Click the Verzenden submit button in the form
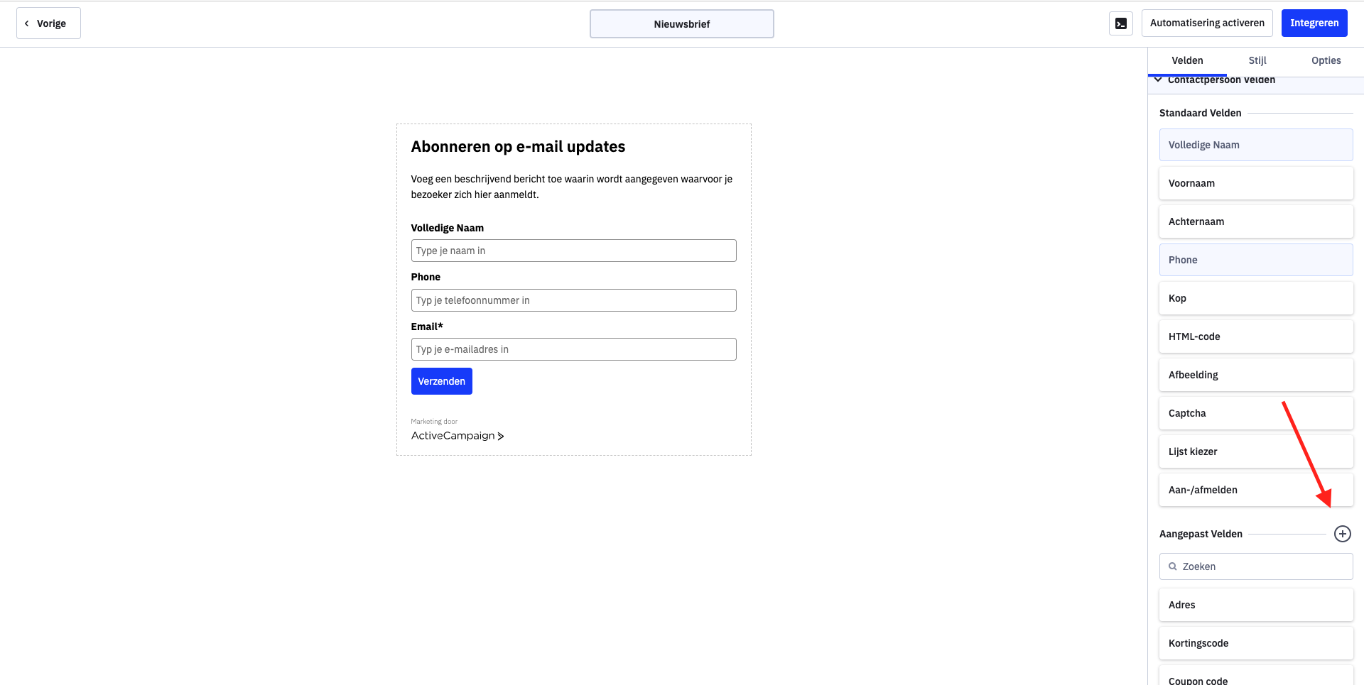Viewport: 1364px width, 685px height. [441, 381]
